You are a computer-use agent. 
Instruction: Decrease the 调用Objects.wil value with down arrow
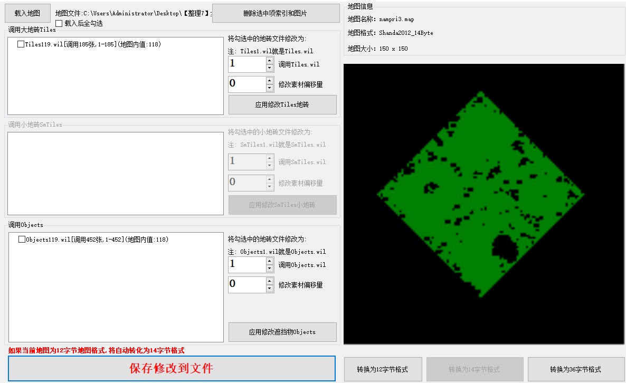pos(270,269)
